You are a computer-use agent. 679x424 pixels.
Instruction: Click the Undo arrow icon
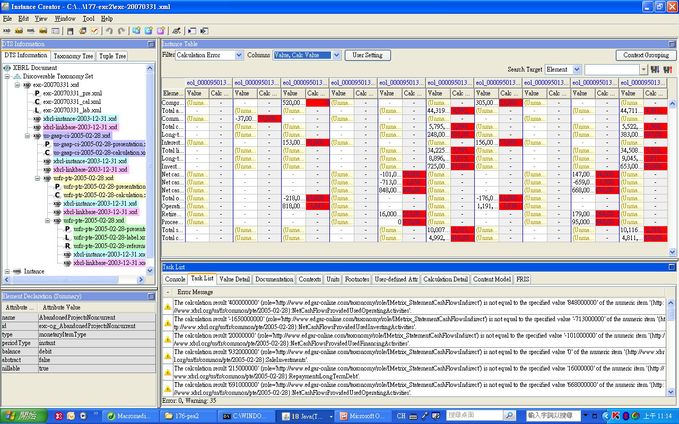tap(109, 31)
